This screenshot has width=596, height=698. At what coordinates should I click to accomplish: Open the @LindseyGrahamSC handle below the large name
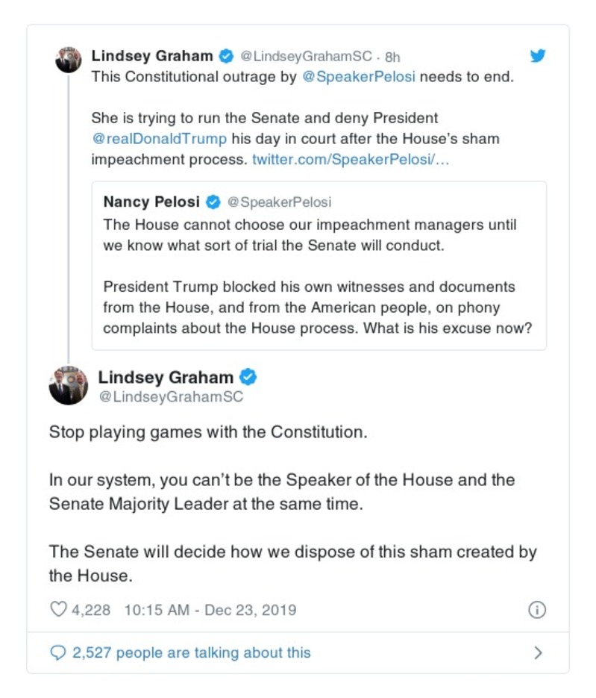point(171,397)
